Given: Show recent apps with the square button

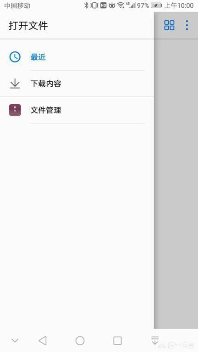Looking at the screenshot, I should [x=117, y=341].
